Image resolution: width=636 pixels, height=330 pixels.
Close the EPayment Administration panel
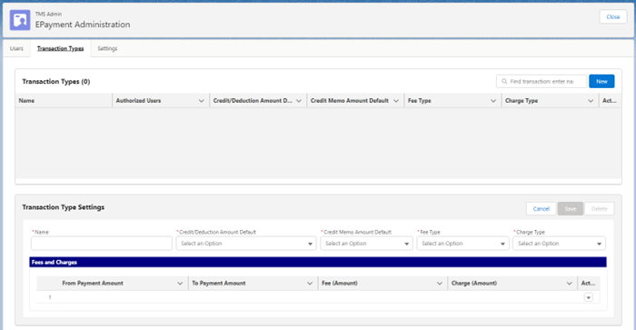point(613,16)
